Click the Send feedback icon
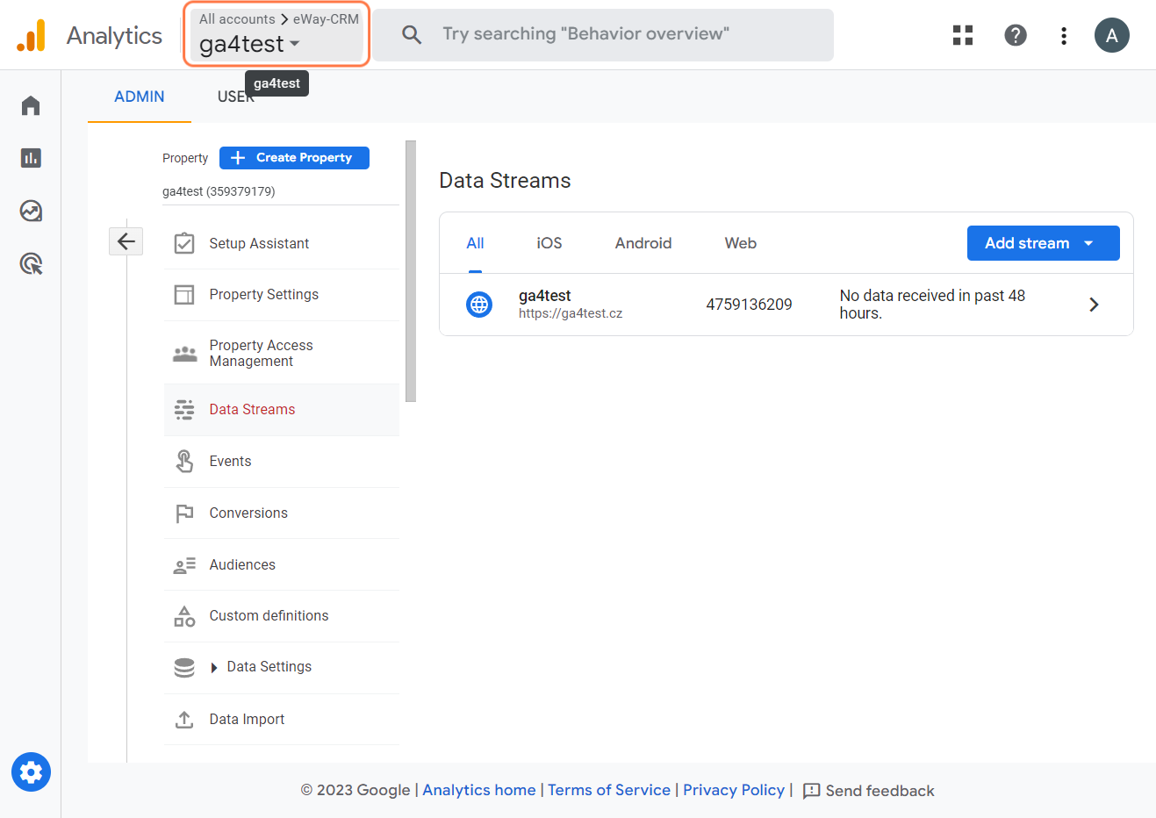Image resolution: width=1156 pixels, height=818 pixels. click(x=812, y=791)
